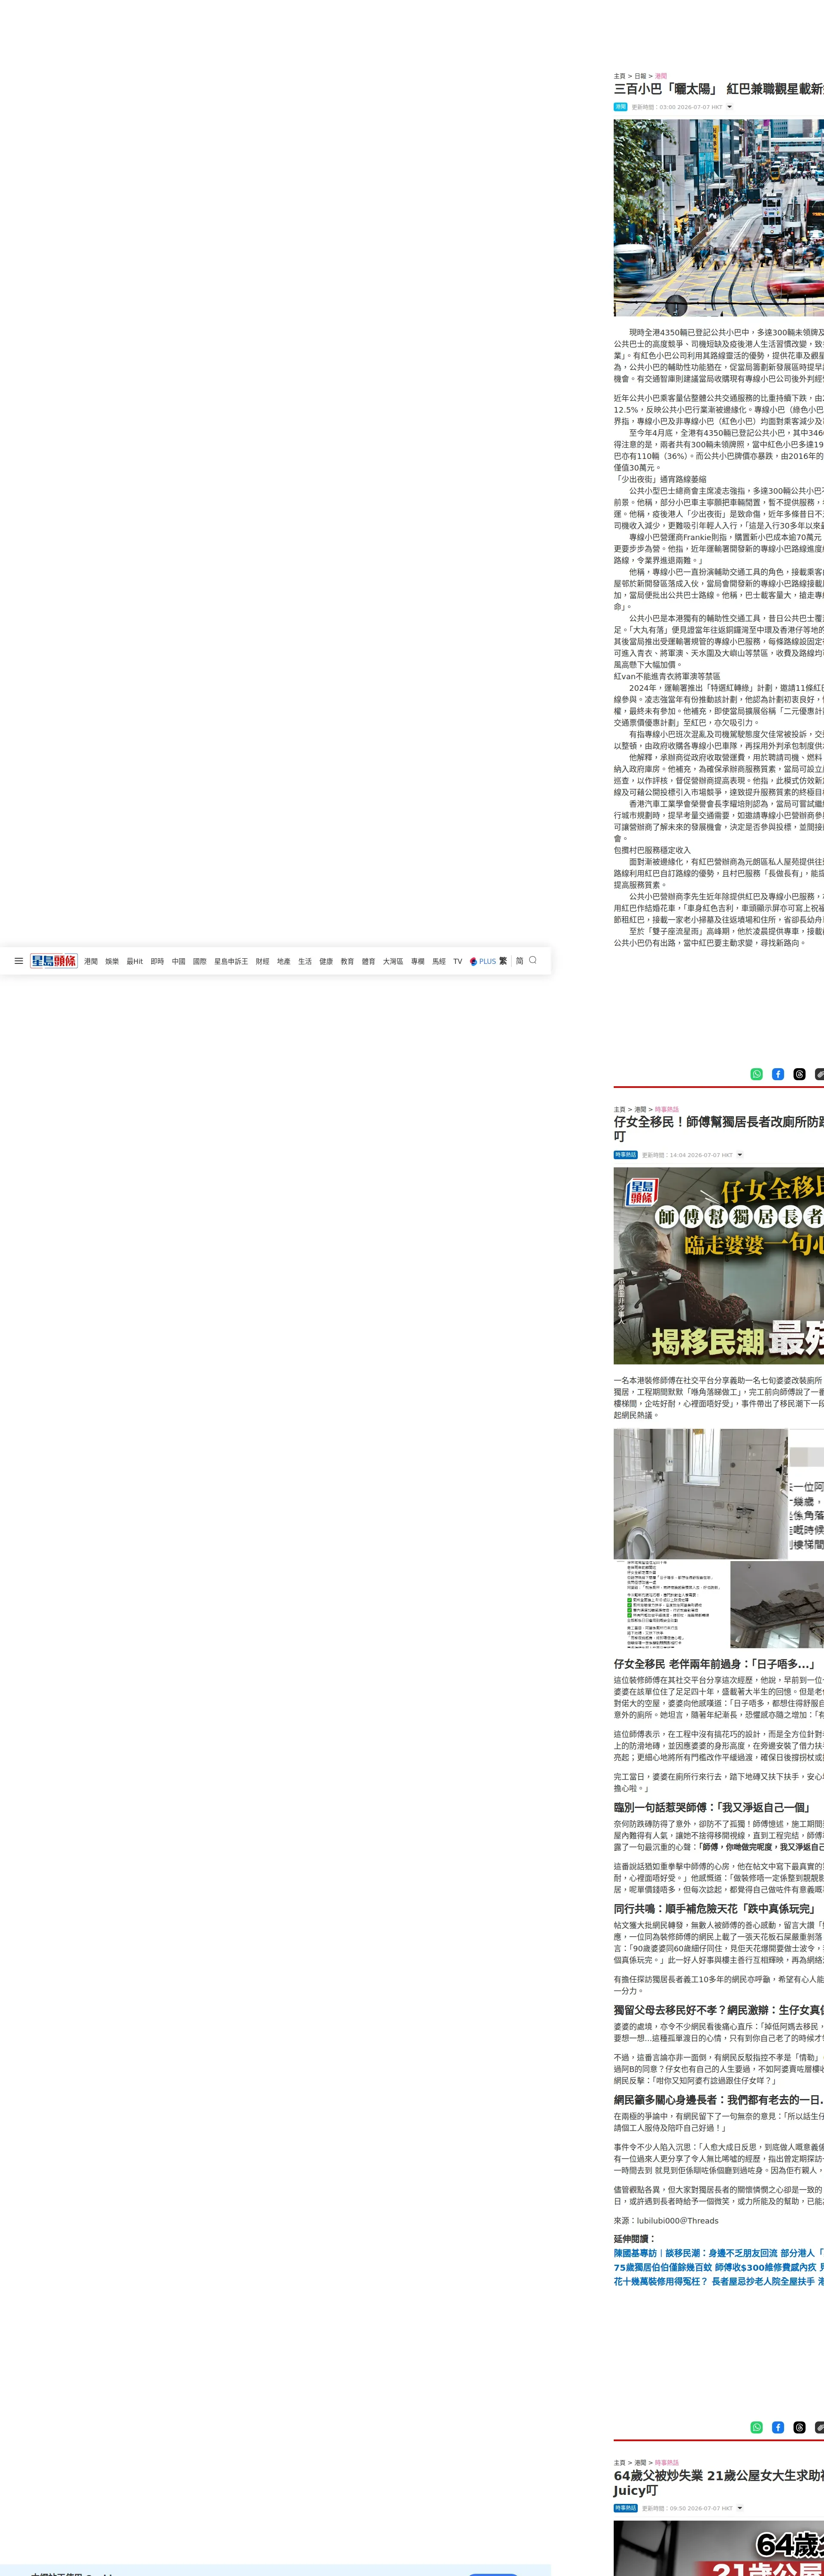
Task: Expand update time dropdown for 仔女全移民 article
Action: [x=740, y=1155]
